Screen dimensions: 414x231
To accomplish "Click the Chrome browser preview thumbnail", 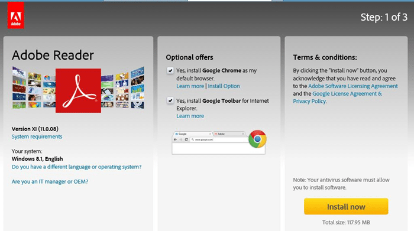I will (x=219, y=142).
